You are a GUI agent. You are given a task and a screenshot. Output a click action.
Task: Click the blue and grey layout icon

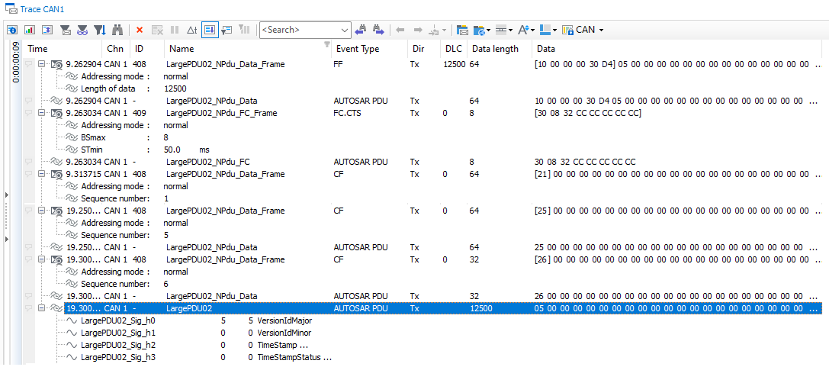[546, 31]
